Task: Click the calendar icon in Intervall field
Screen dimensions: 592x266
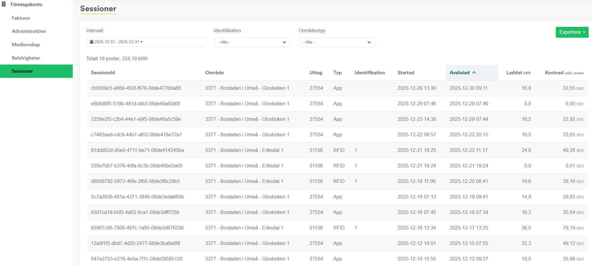Action: point(91,42)
